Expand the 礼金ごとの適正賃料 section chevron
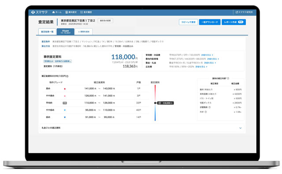 click(x=241, y=128)
